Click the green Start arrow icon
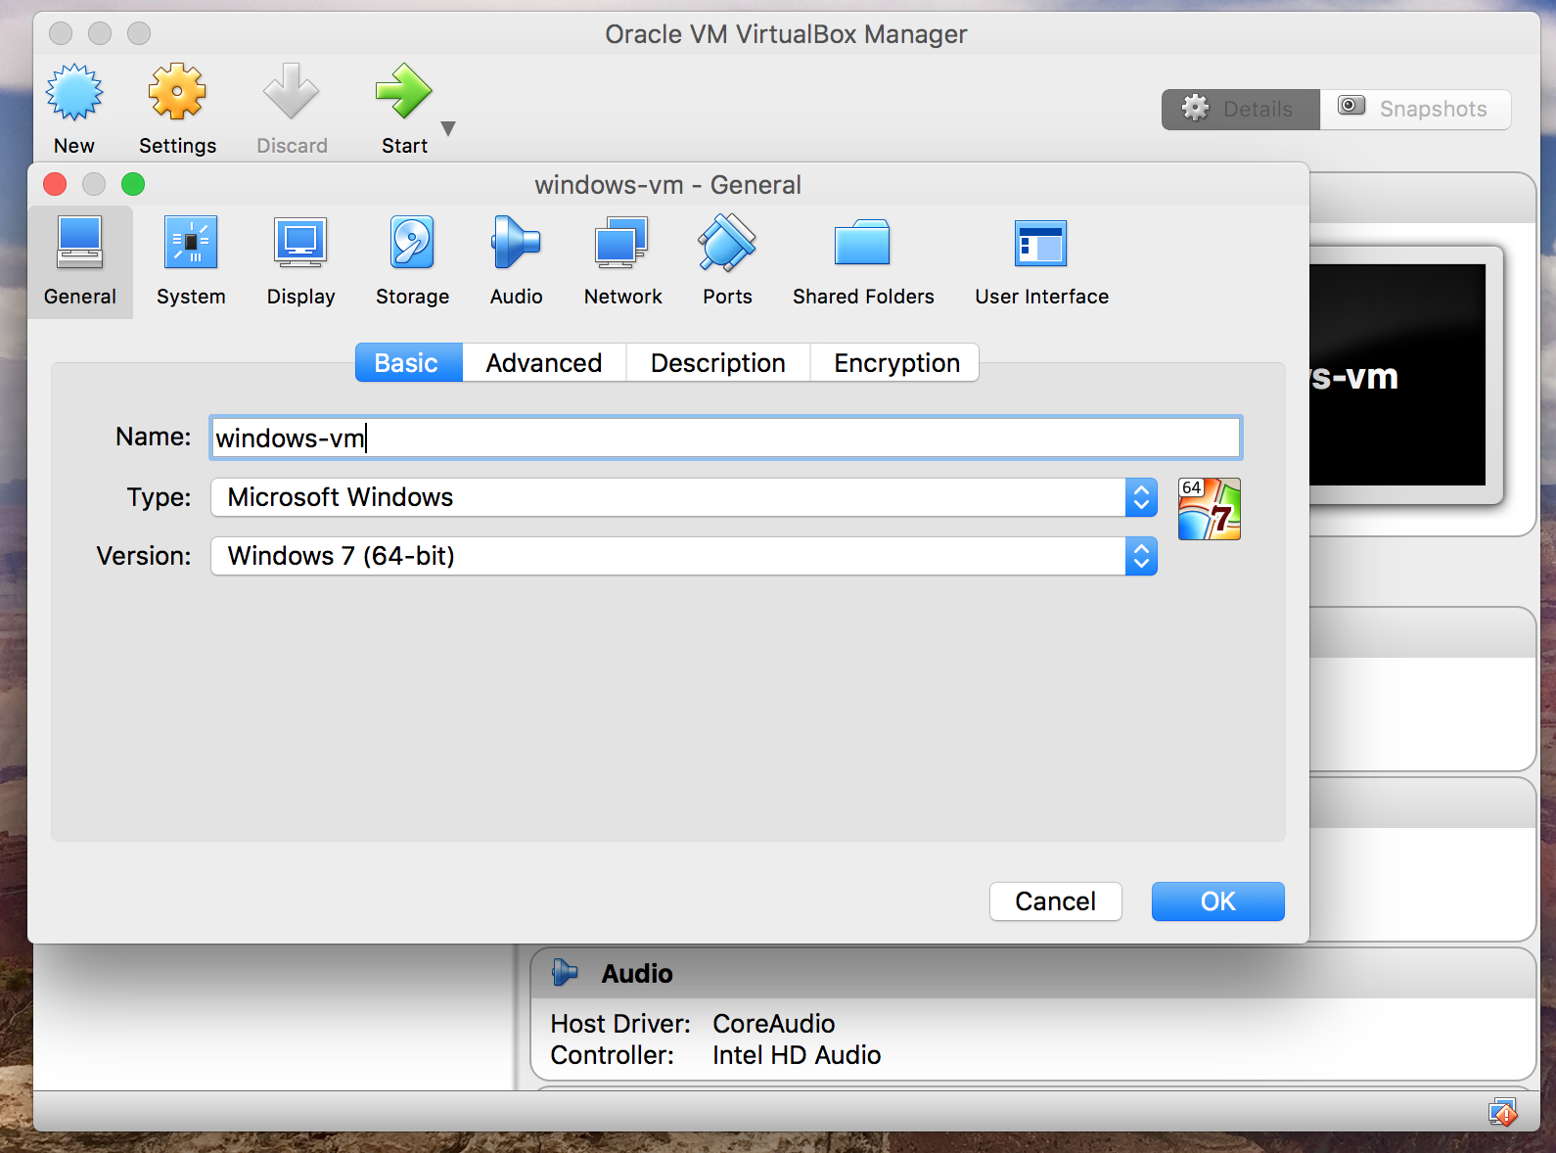 [403, 93]
